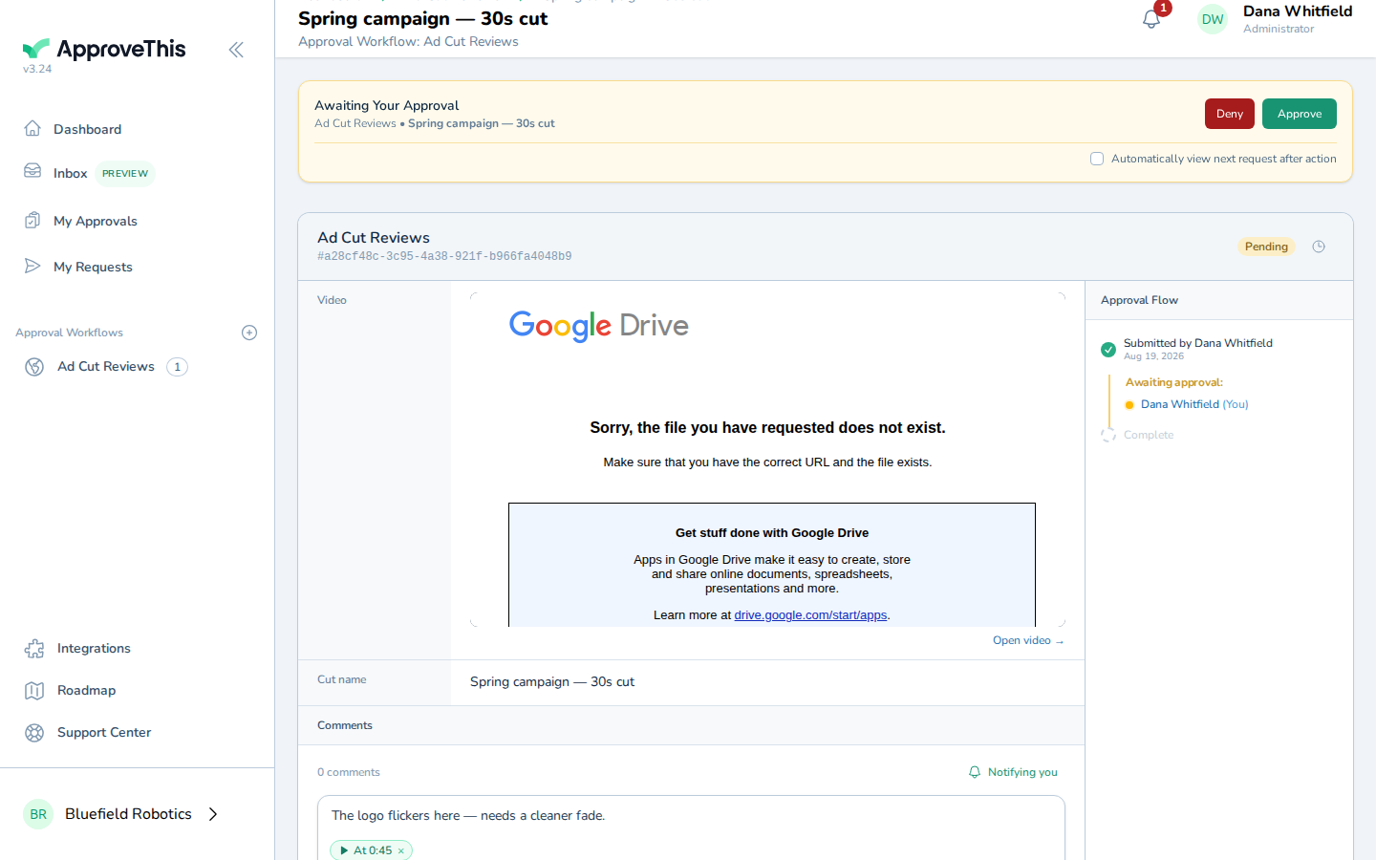Click the green submitted check icon
Viewport: 1376px width, 860px height.
point(1108,349)
